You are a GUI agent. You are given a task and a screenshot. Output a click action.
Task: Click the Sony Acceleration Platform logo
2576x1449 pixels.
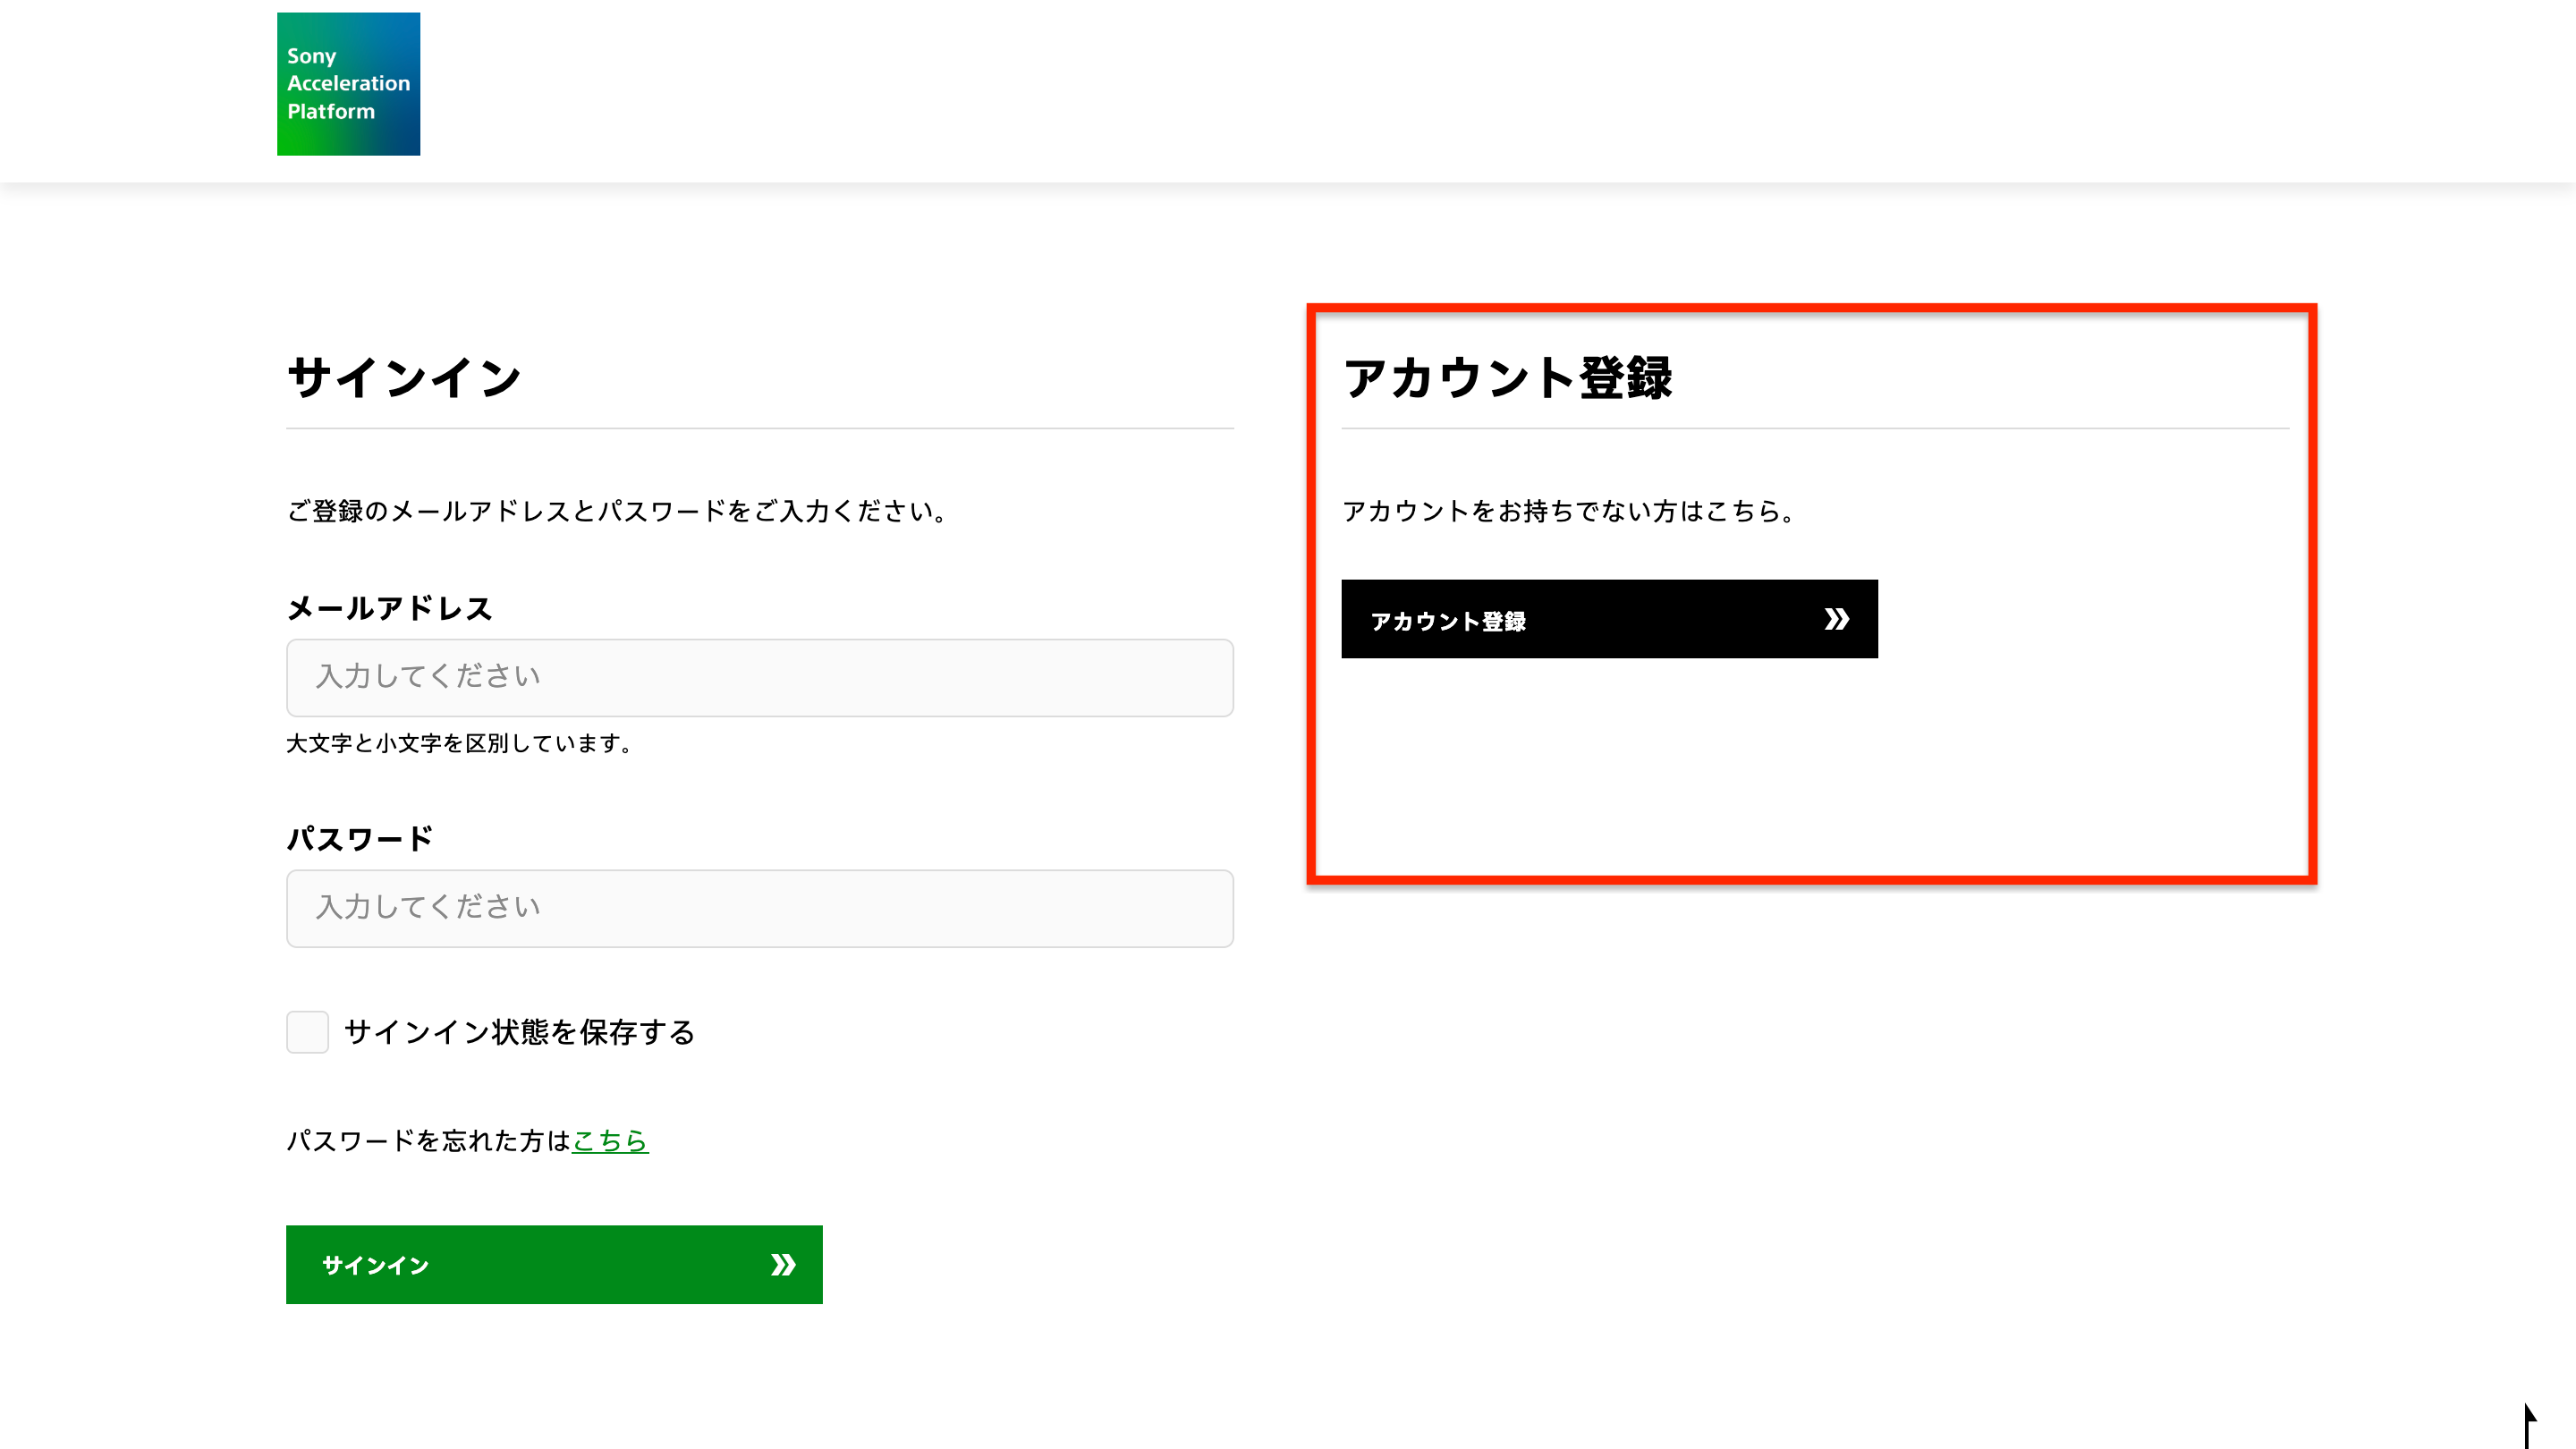(x=348, y=84)
